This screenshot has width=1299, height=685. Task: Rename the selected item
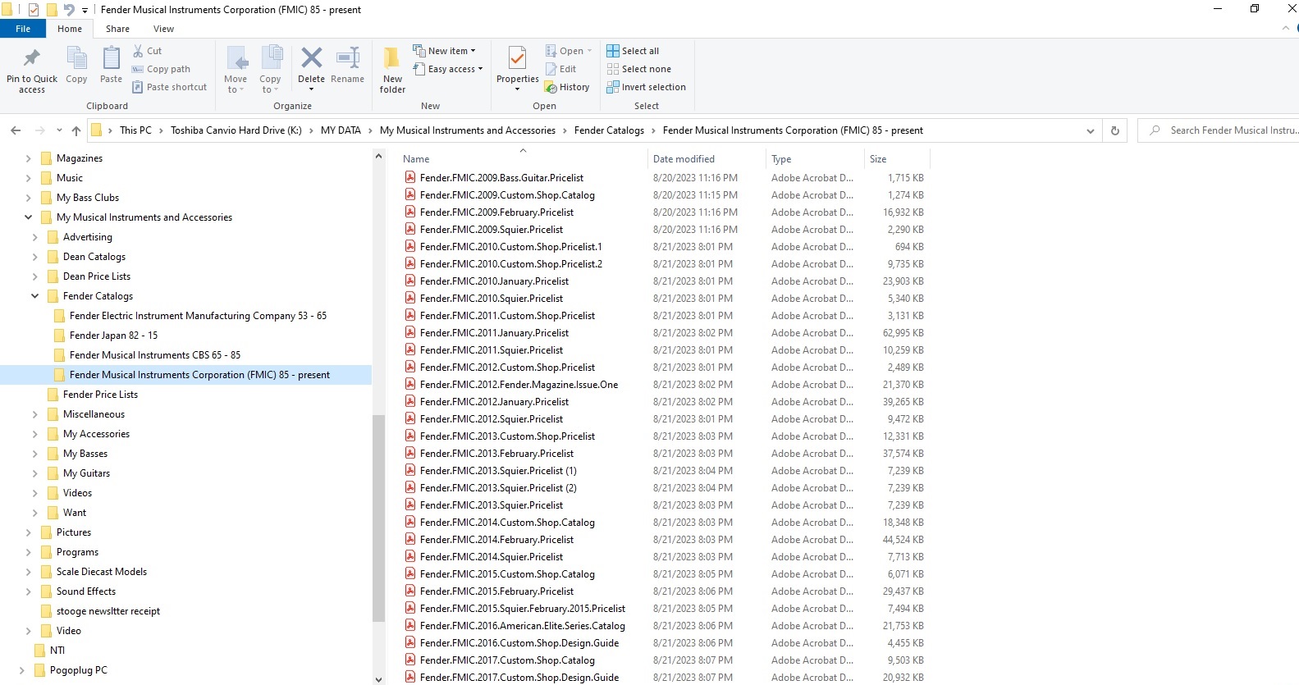click(x=347, y=65)
